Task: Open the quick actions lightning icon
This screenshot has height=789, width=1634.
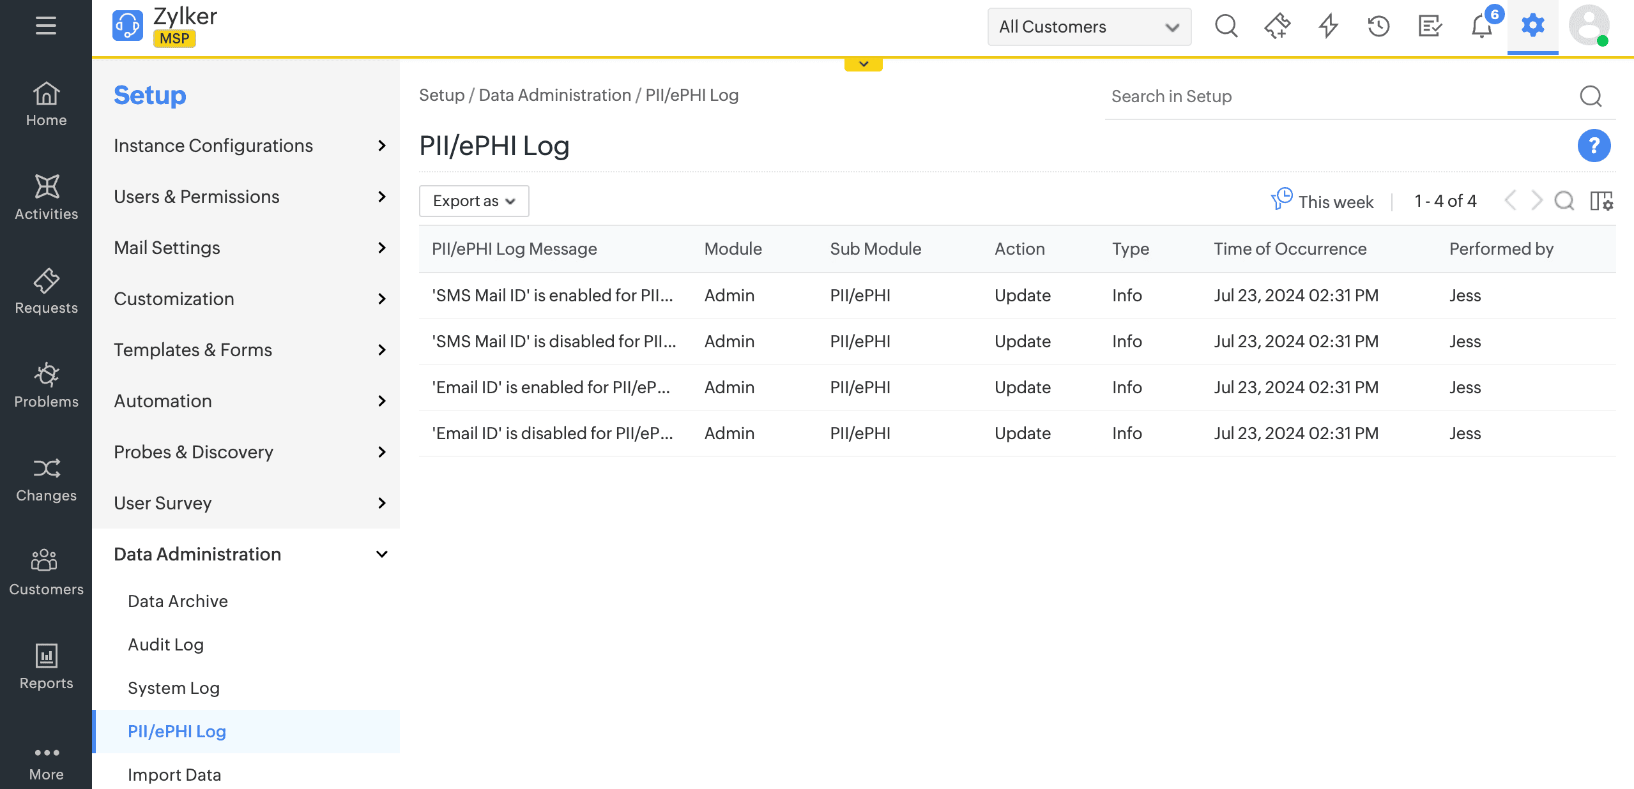Action: pyautogui.click(x=1328, y=27)
